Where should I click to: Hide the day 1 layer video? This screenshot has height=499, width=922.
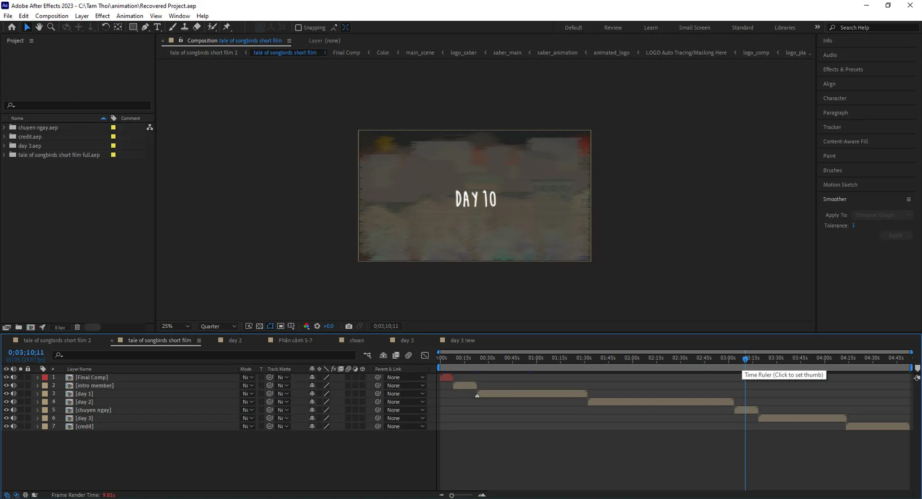point(6,394)
